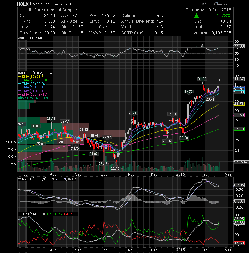The image size is (249, 253).
Task: Click the EMA(200) 26.10 legend entry
Action: click(x=33, y=80)
